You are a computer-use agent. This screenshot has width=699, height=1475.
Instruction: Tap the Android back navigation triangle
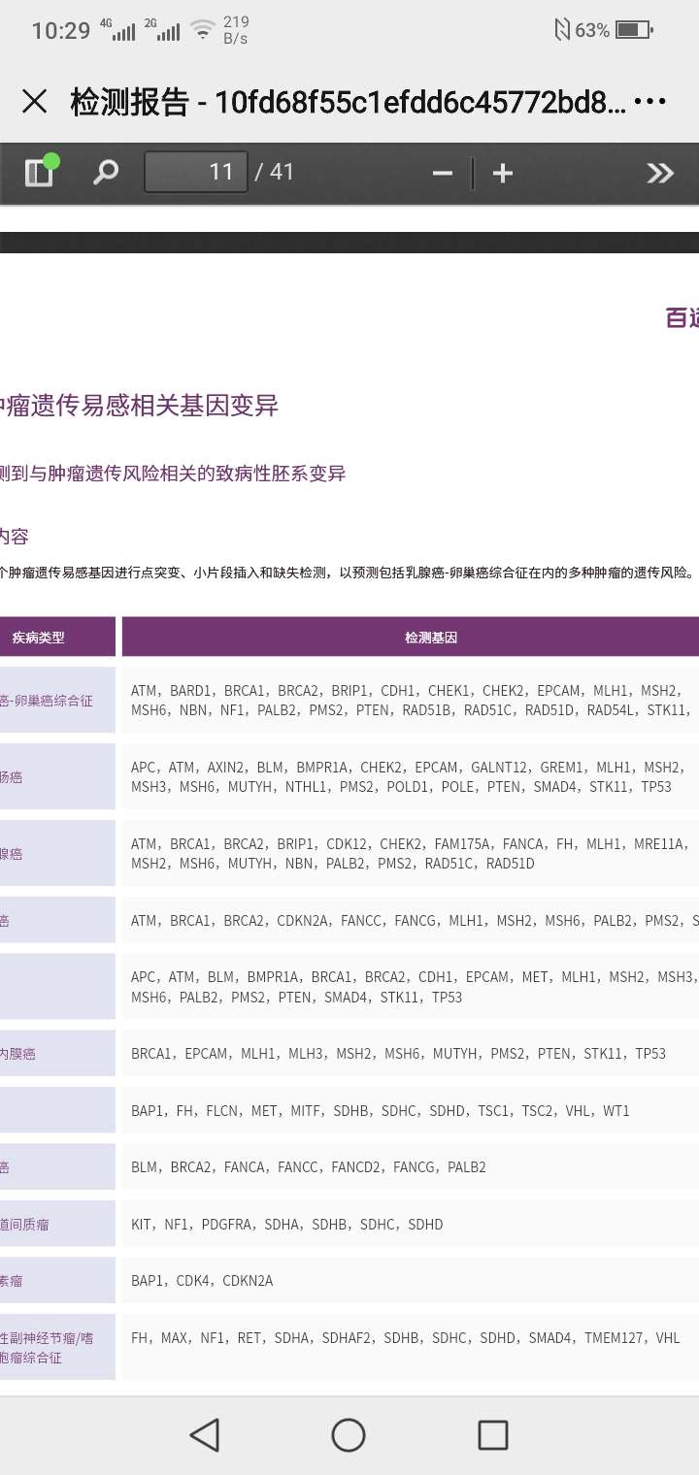[205, 1434]
